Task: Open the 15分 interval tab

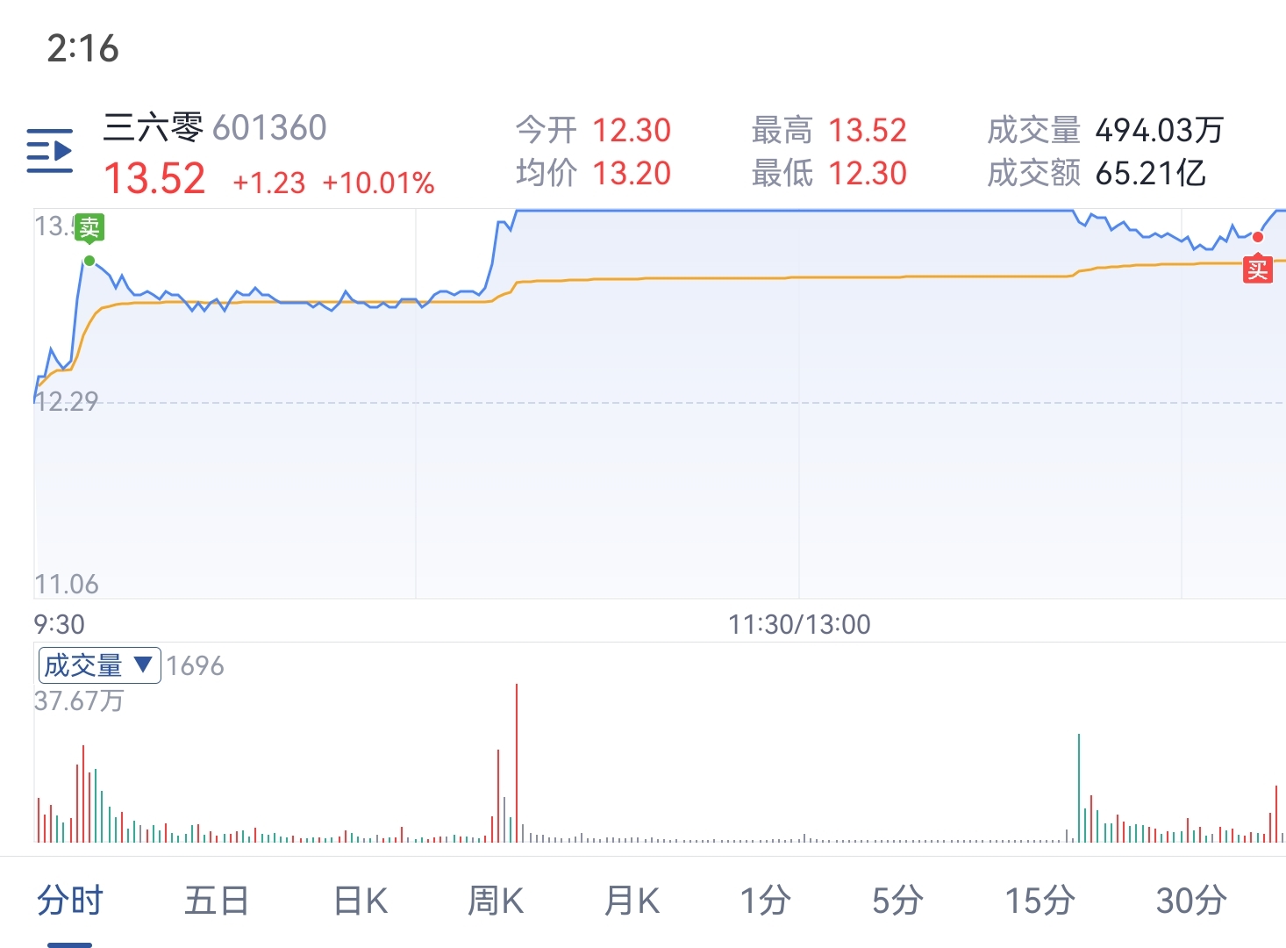Action: click(x=1040, y=901)
